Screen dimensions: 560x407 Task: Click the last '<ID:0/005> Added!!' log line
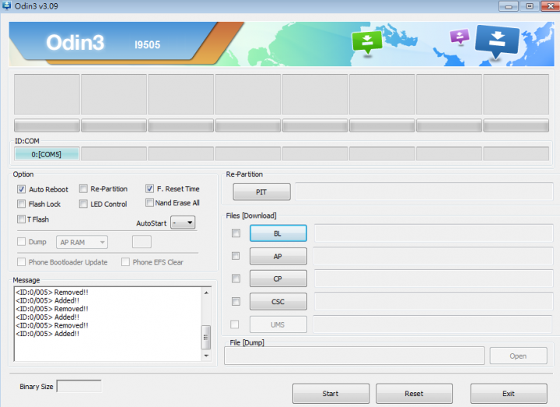tap(47, 334)
